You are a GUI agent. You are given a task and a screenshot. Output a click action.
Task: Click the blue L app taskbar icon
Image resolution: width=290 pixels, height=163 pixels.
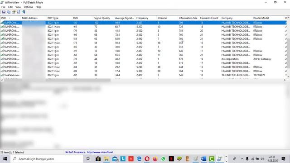pyautogui.click(x=123, y=159)
